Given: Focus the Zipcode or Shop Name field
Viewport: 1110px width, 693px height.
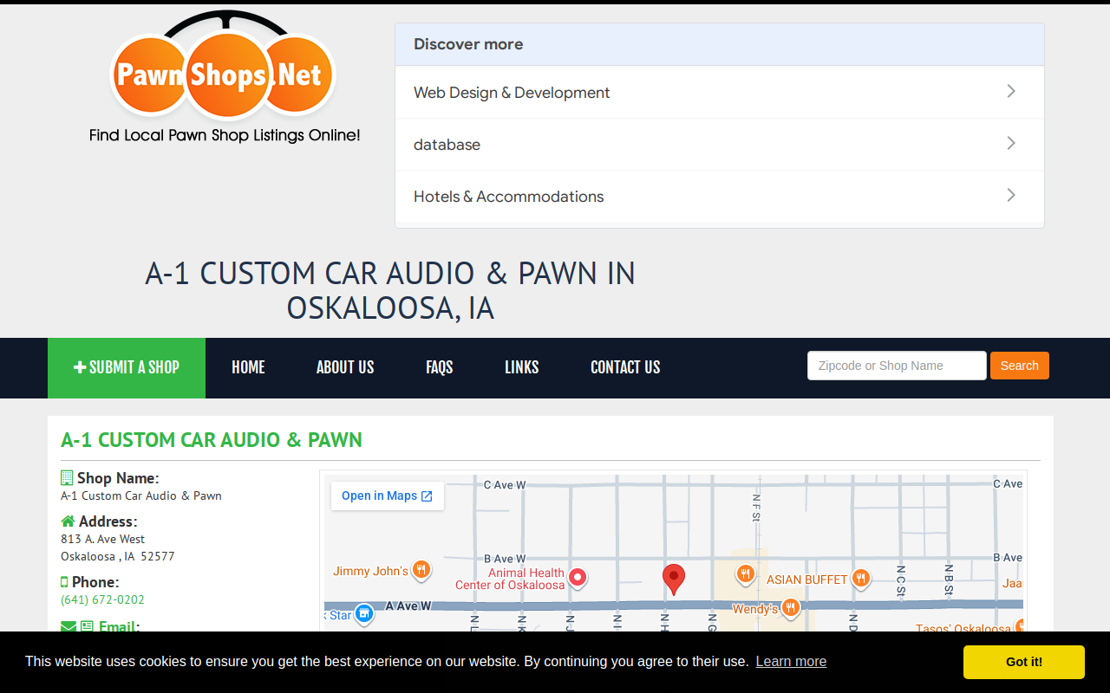Looking at the screenshot, I should 897,366.
